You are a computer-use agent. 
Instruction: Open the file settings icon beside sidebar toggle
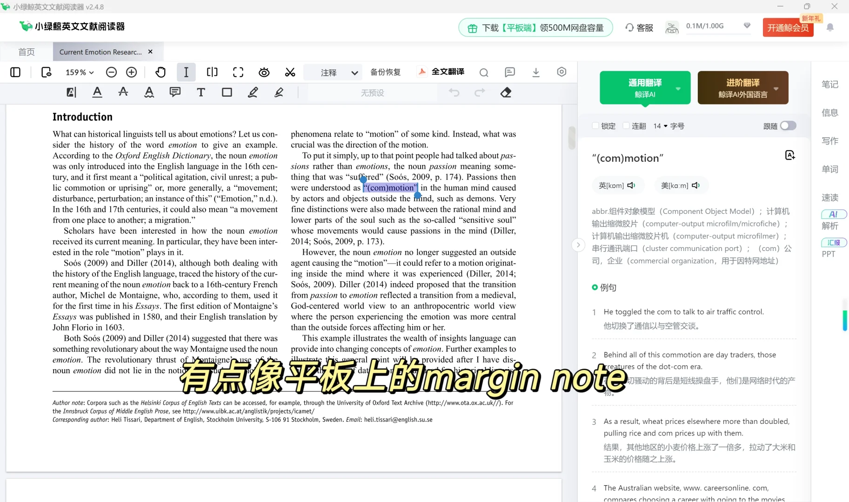point(46,72)
